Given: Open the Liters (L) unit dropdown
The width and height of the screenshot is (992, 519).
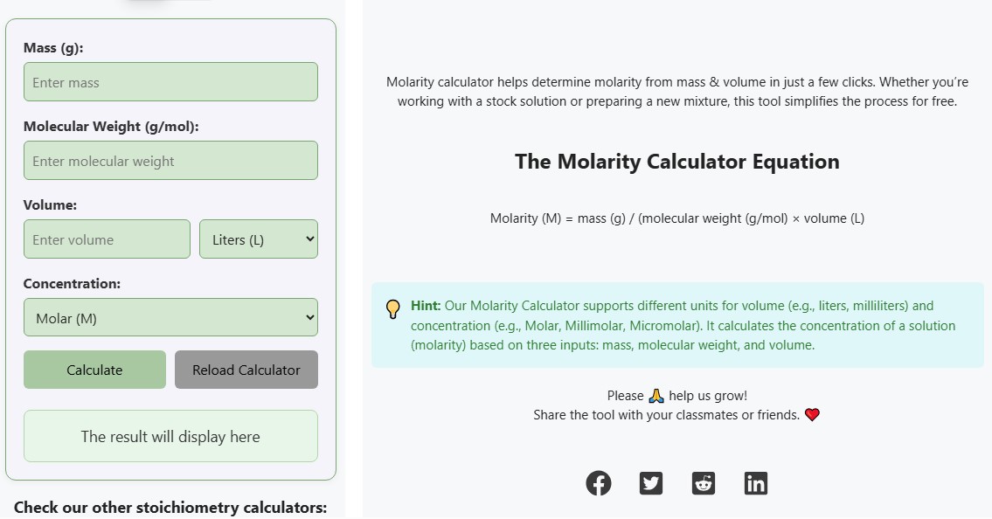Looking at the screenshot, I should [259, 239].
